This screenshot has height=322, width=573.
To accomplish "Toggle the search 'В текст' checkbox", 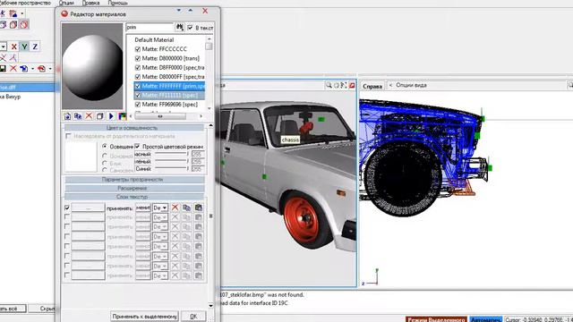I will coord(190,28).
